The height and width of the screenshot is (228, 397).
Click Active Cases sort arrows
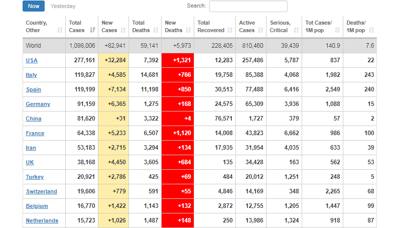tap(261, 30)
